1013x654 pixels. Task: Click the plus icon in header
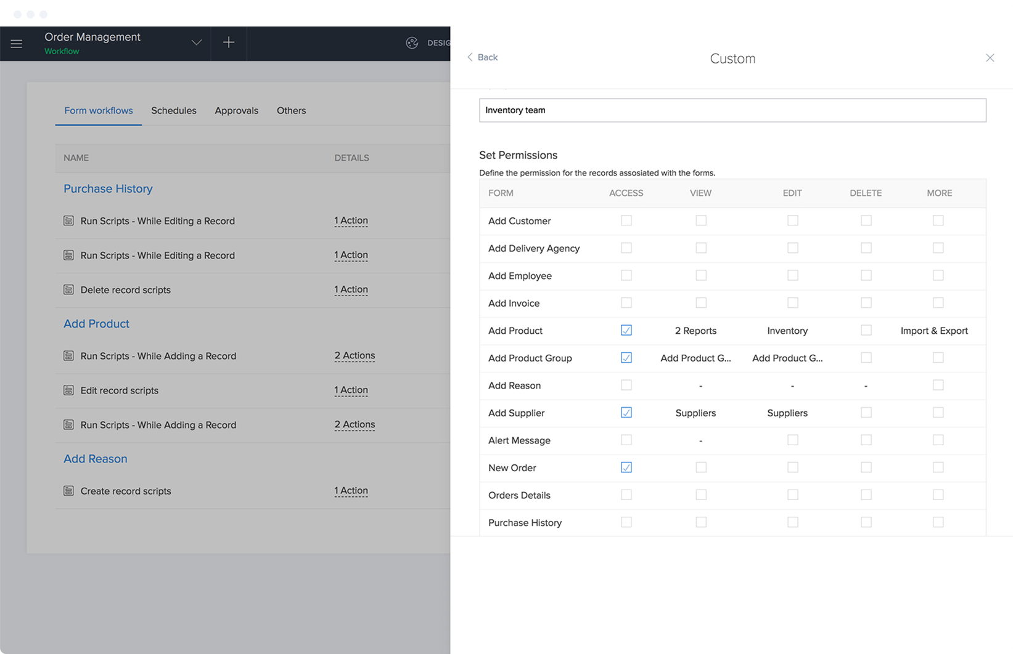pos(229,42)
